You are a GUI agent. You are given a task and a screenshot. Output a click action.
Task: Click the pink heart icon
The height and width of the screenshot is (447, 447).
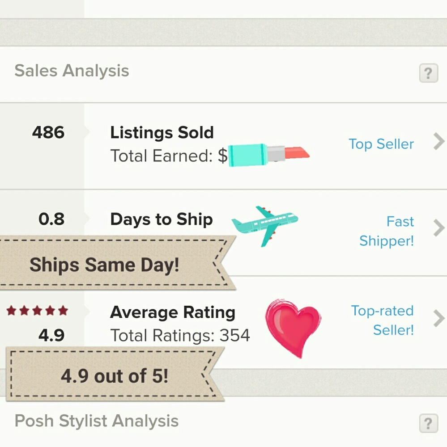tap(293, 325)
